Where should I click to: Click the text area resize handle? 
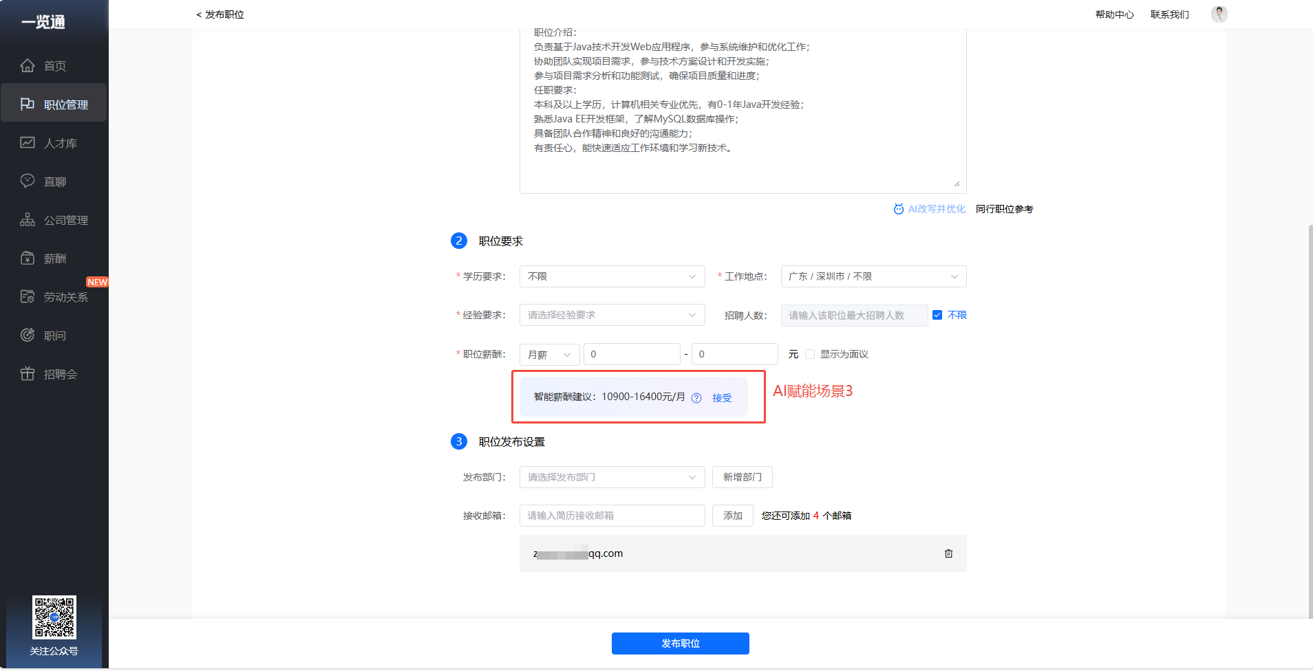(x=957, y=184)
